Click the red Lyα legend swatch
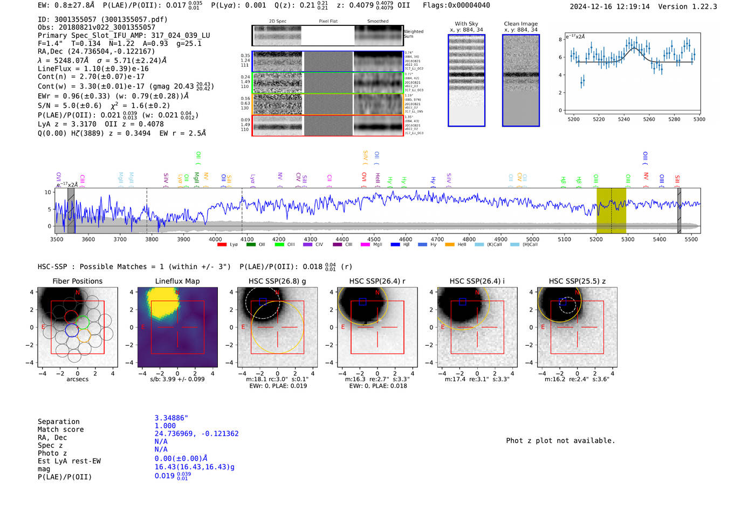 (222, 245)
